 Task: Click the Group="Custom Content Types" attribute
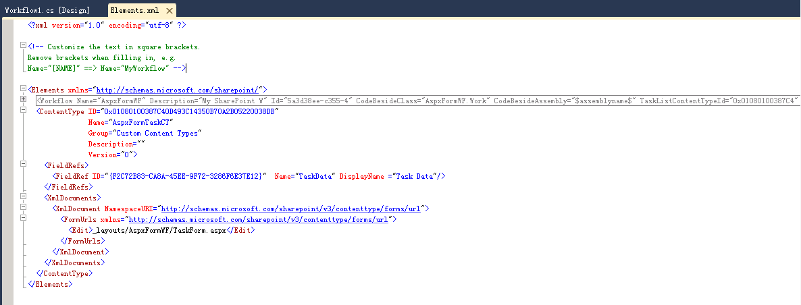(145, 133)
